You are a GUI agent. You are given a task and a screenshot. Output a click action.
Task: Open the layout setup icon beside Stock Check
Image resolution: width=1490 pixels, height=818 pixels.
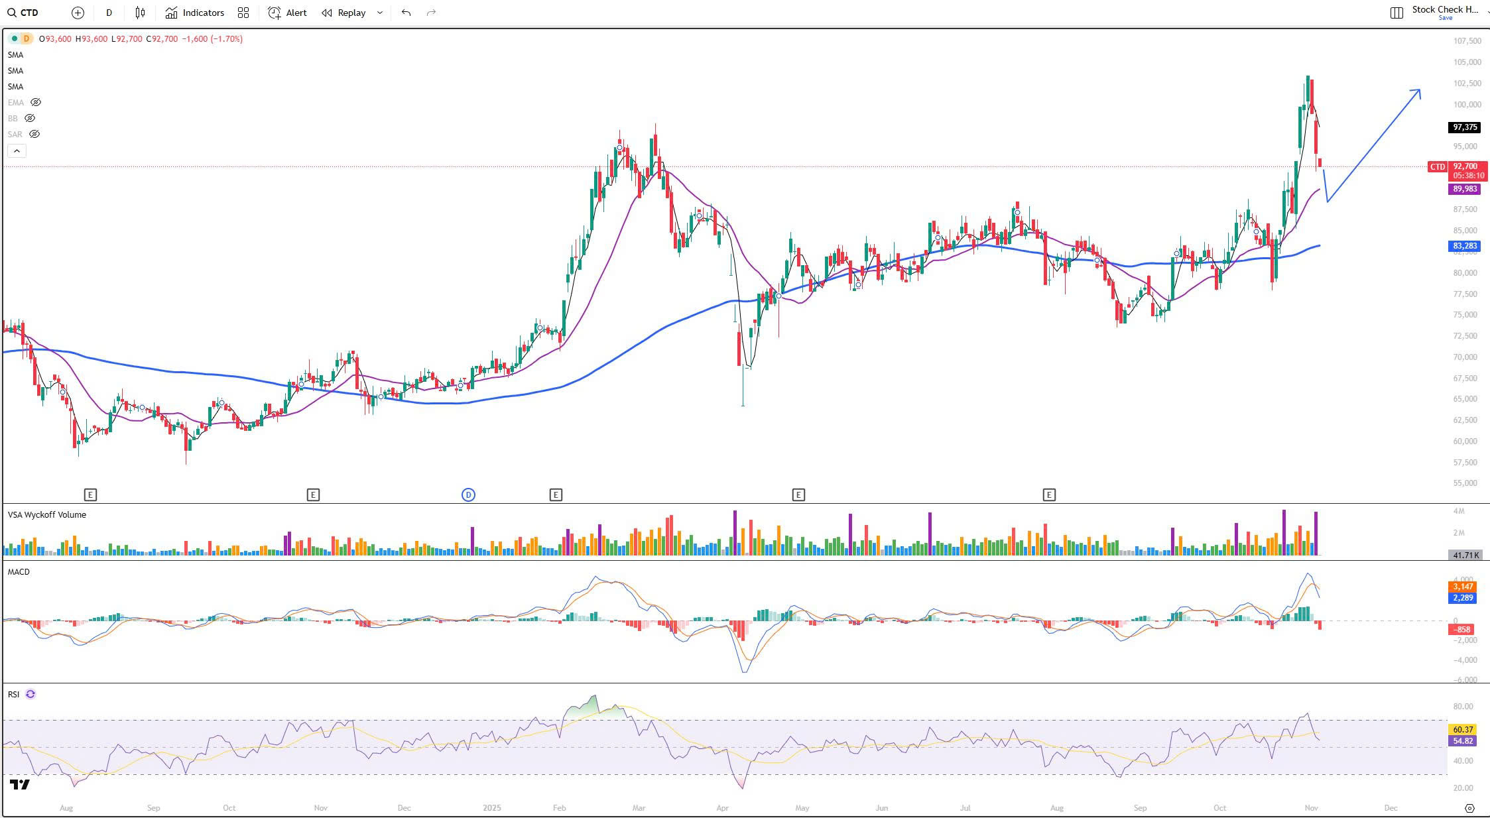tap(1397, 13)
